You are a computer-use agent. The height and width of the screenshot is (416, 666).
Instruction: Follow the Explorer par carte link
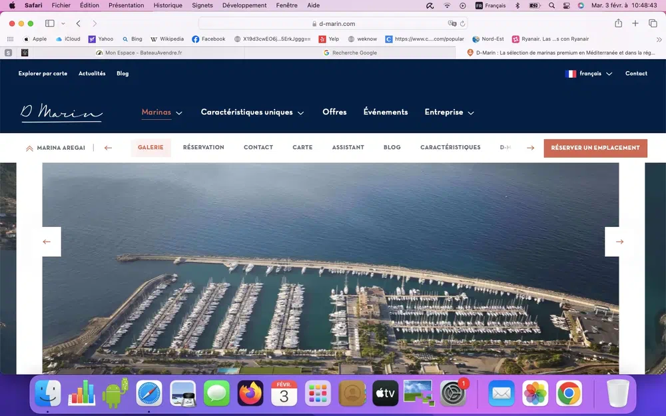(43, 74)
